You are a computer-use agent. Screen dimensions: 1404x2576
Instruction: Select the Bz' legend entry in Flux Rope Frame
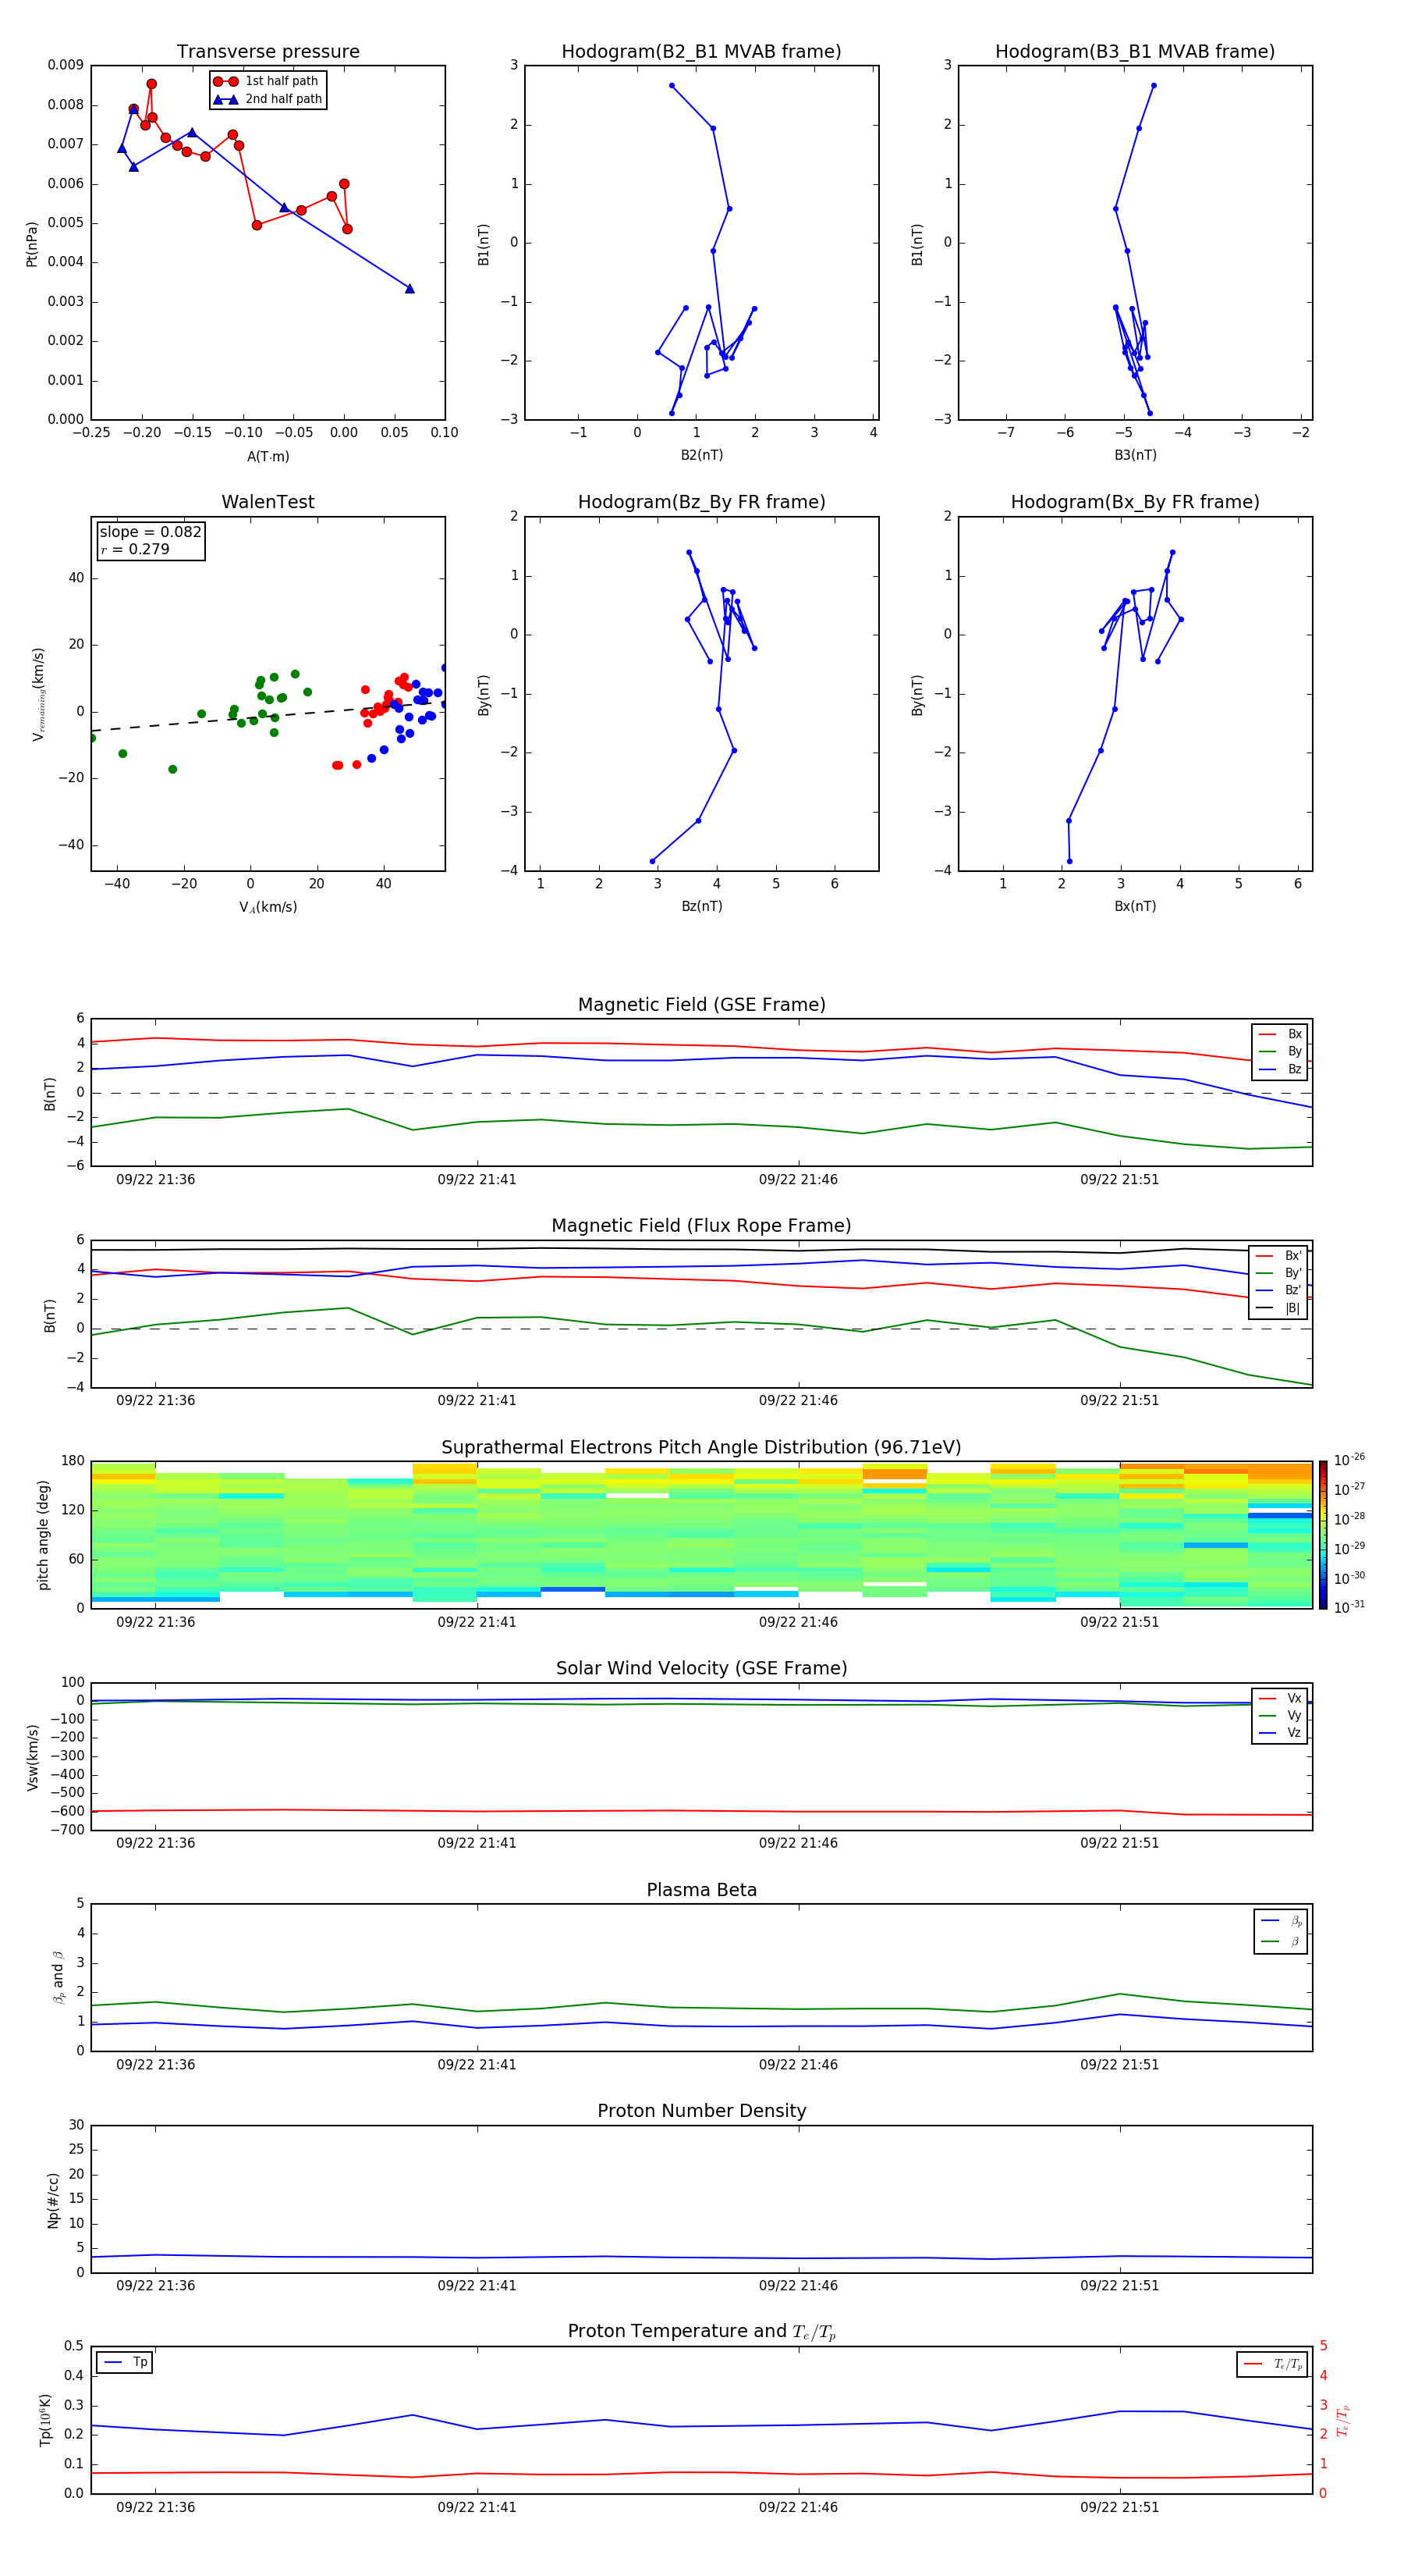click(1278, 1290)
